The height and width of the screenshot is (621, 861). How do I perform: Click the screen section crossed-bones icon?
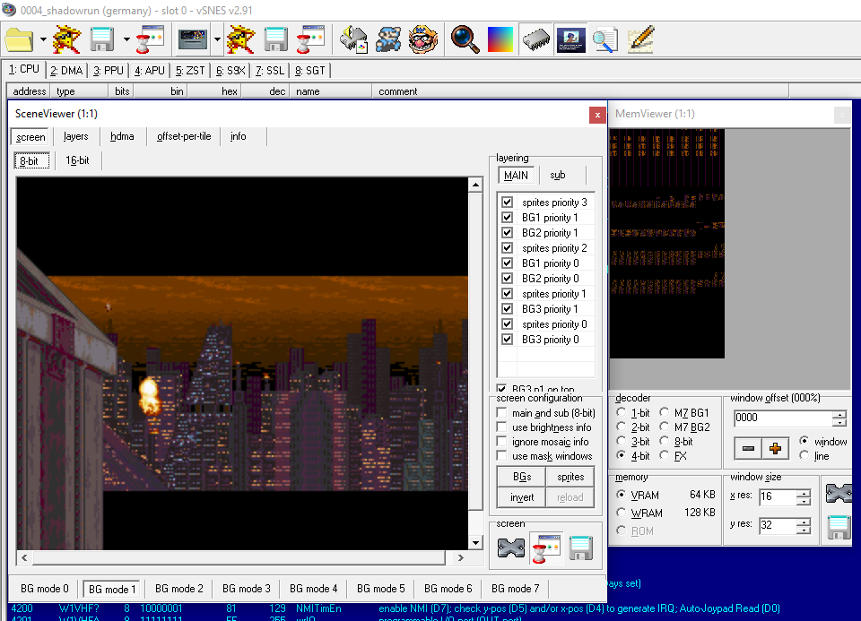[510, 548]
